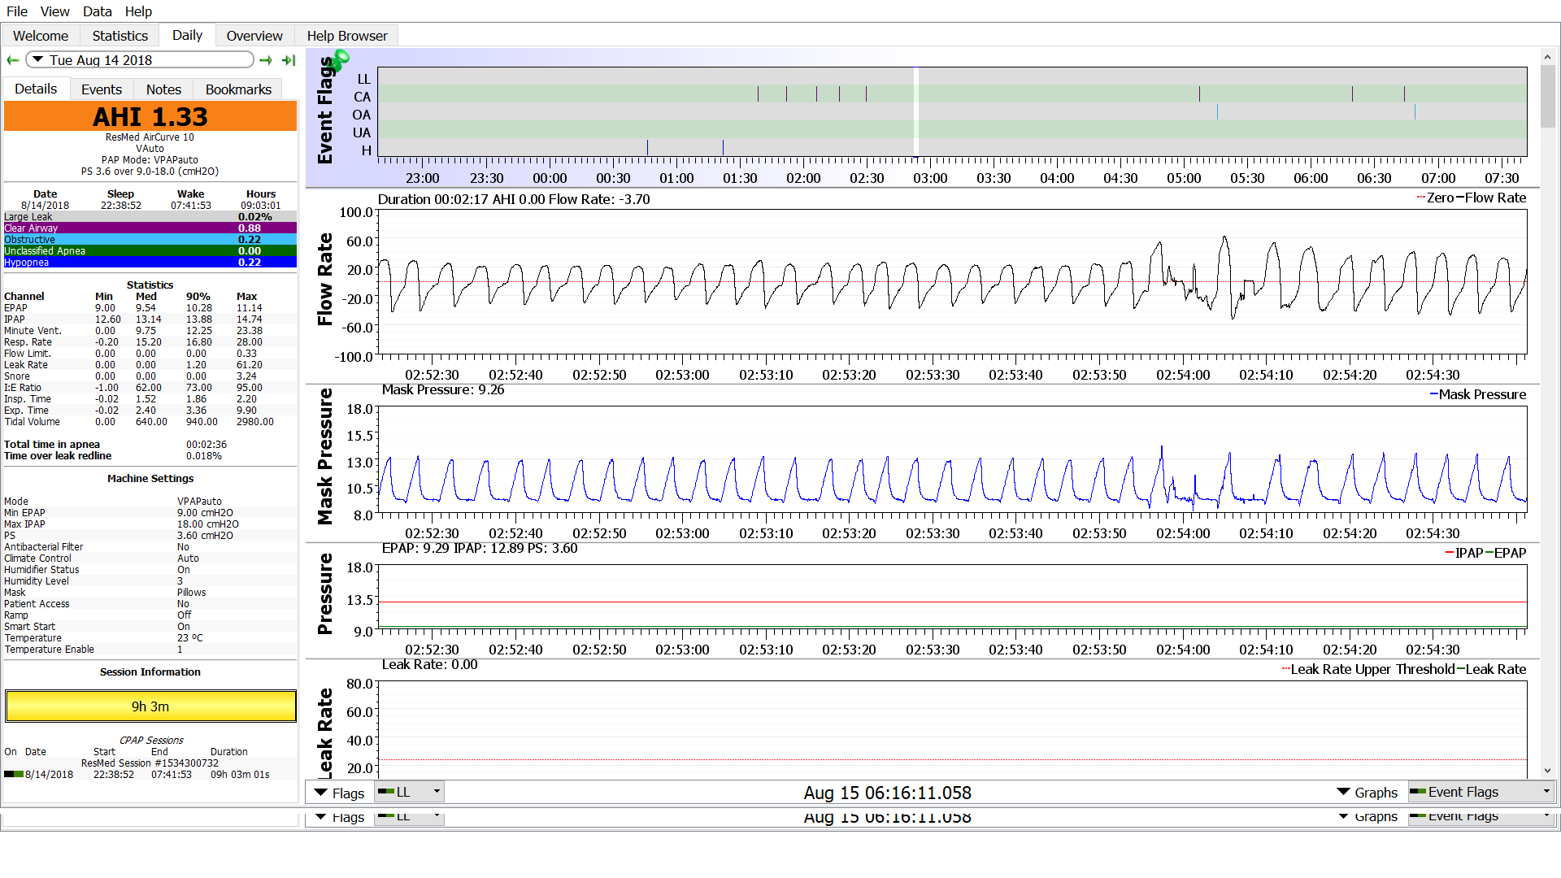The height and width of the screenshot is (878, 1561).
Task: Open the LL flag type combo box
Action: (x=409, y=792)
